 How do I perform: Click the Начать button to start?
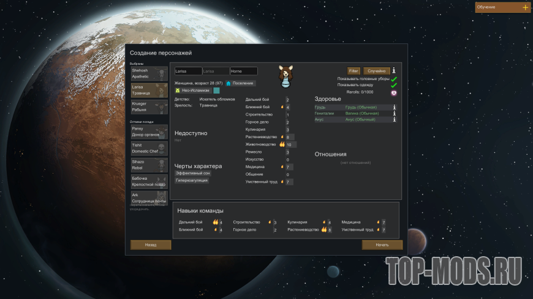click(x=382, y=245)
